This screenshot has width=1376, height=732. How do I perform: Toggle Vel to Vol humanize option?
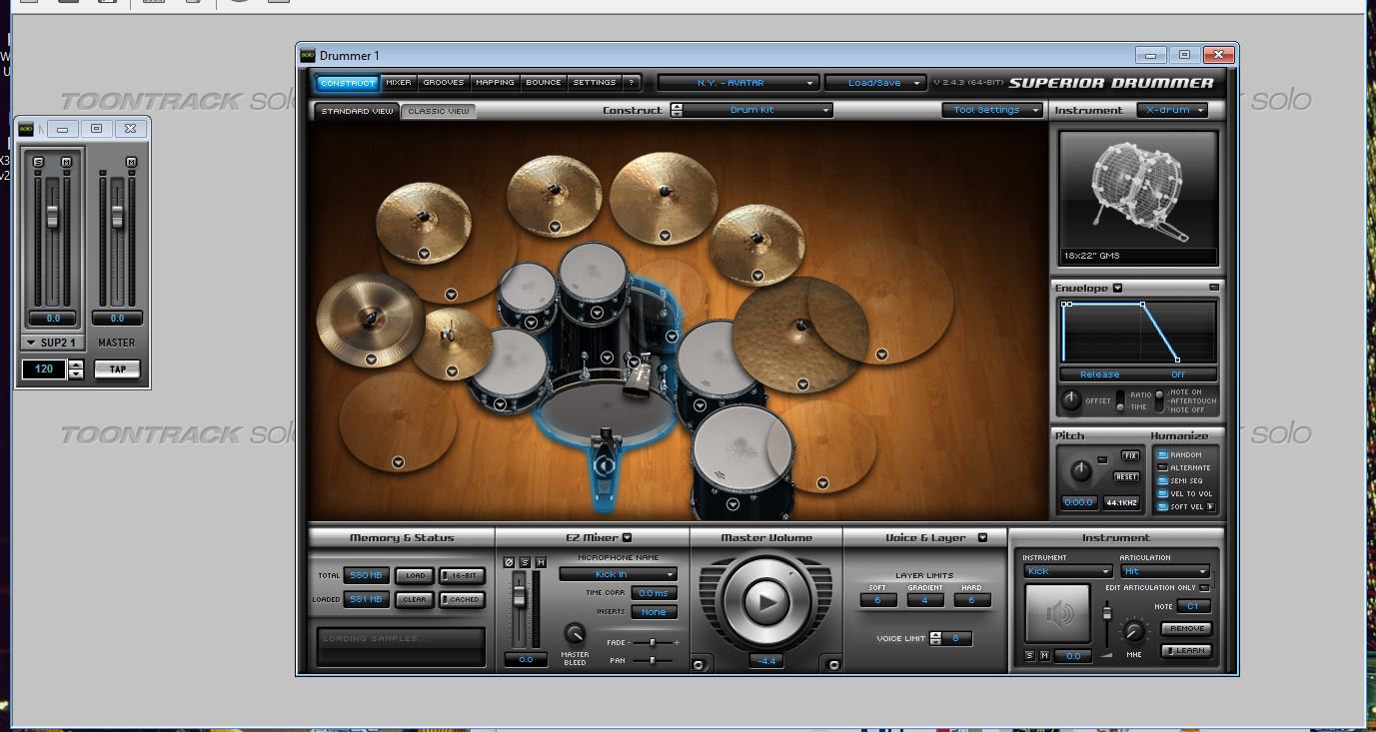[x=1163, y=494]
